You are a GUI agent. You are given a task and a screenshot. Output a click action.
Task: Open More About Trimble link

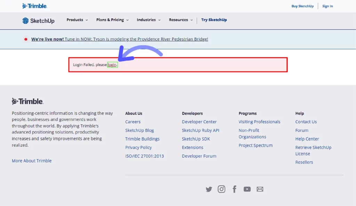pyautogui.click(x=32, y=160)
